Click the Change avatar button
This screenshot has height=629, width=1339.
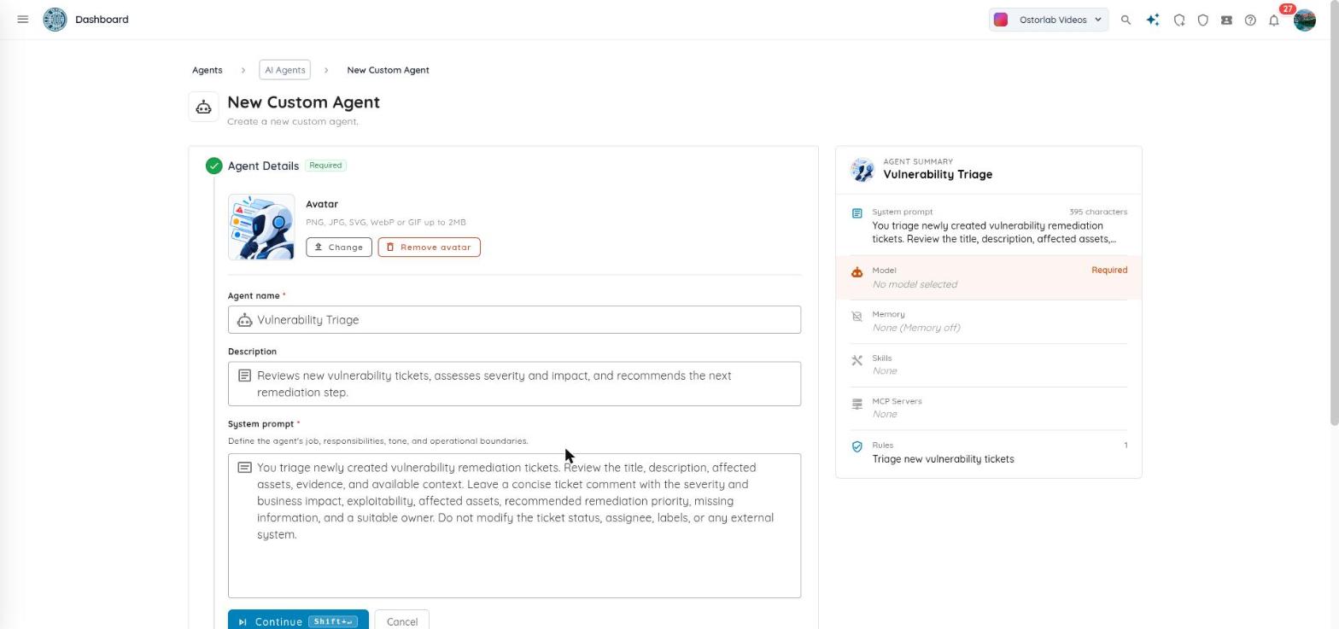339,248
